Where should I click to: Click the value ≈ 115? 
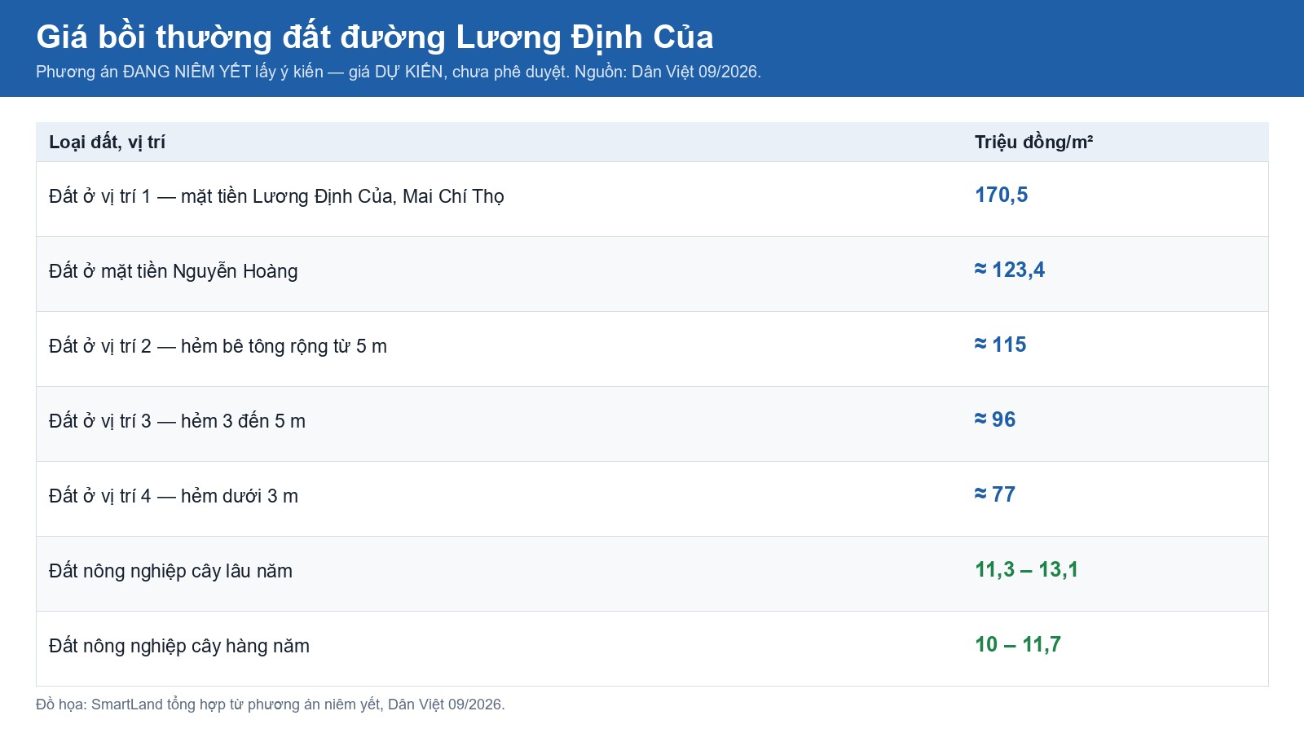tap(1000, 345)
